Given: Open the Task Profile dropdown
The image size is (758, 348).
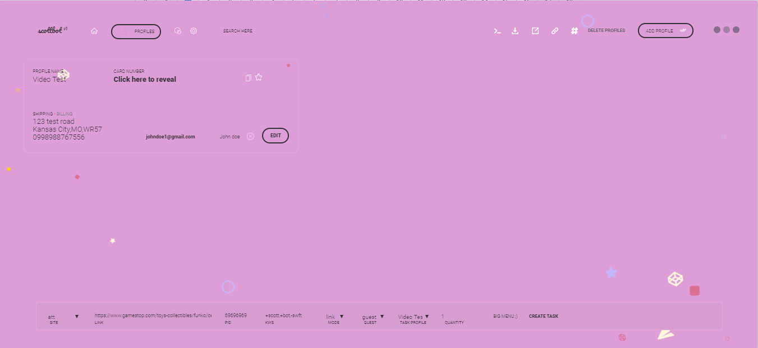Looking at the screenshot, I should click(426, 317).
